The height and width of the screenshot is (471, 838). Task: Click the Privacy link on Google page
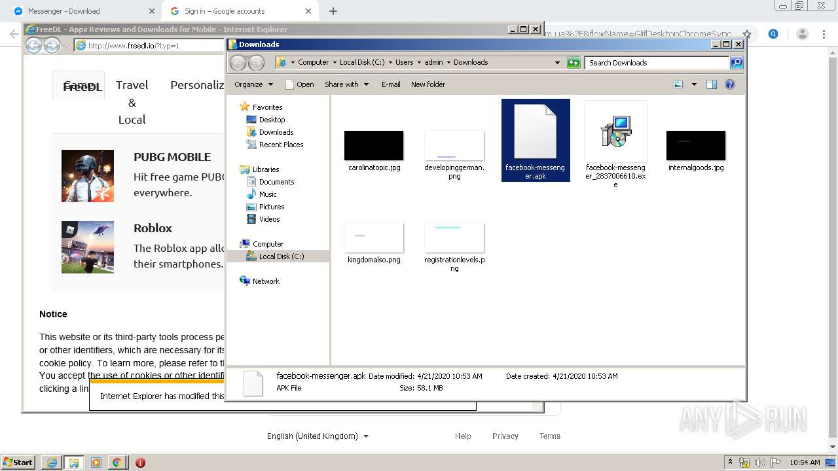pos(505,436)
